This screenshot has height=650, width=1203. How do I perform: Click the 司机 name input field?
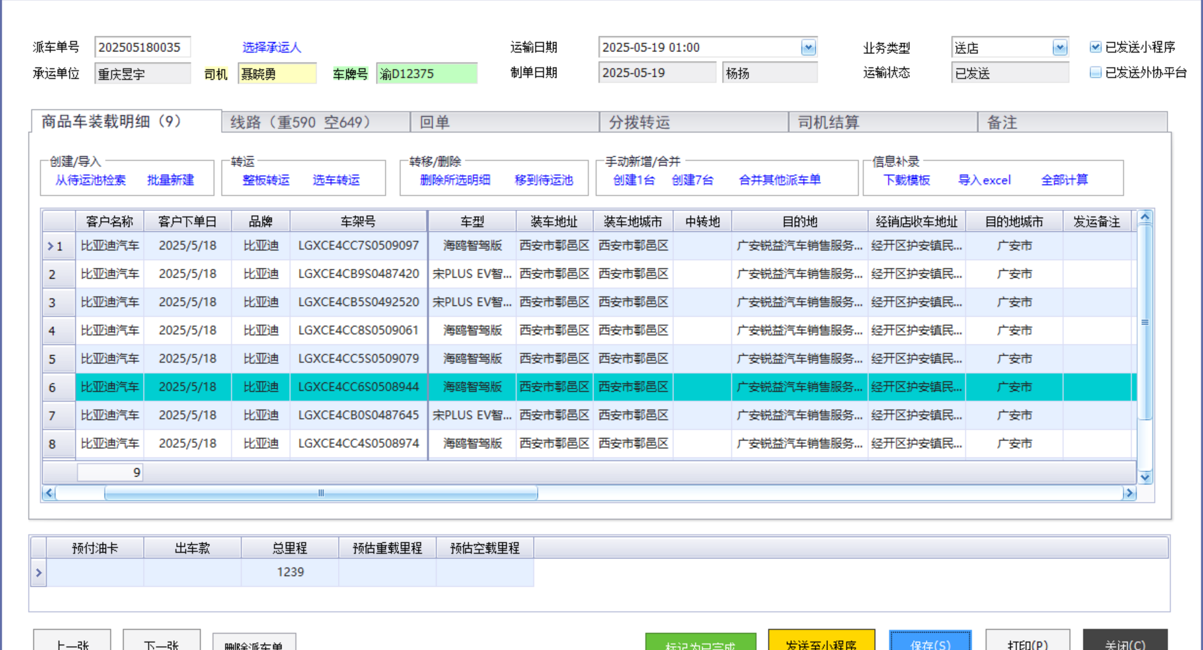[277, 73]
